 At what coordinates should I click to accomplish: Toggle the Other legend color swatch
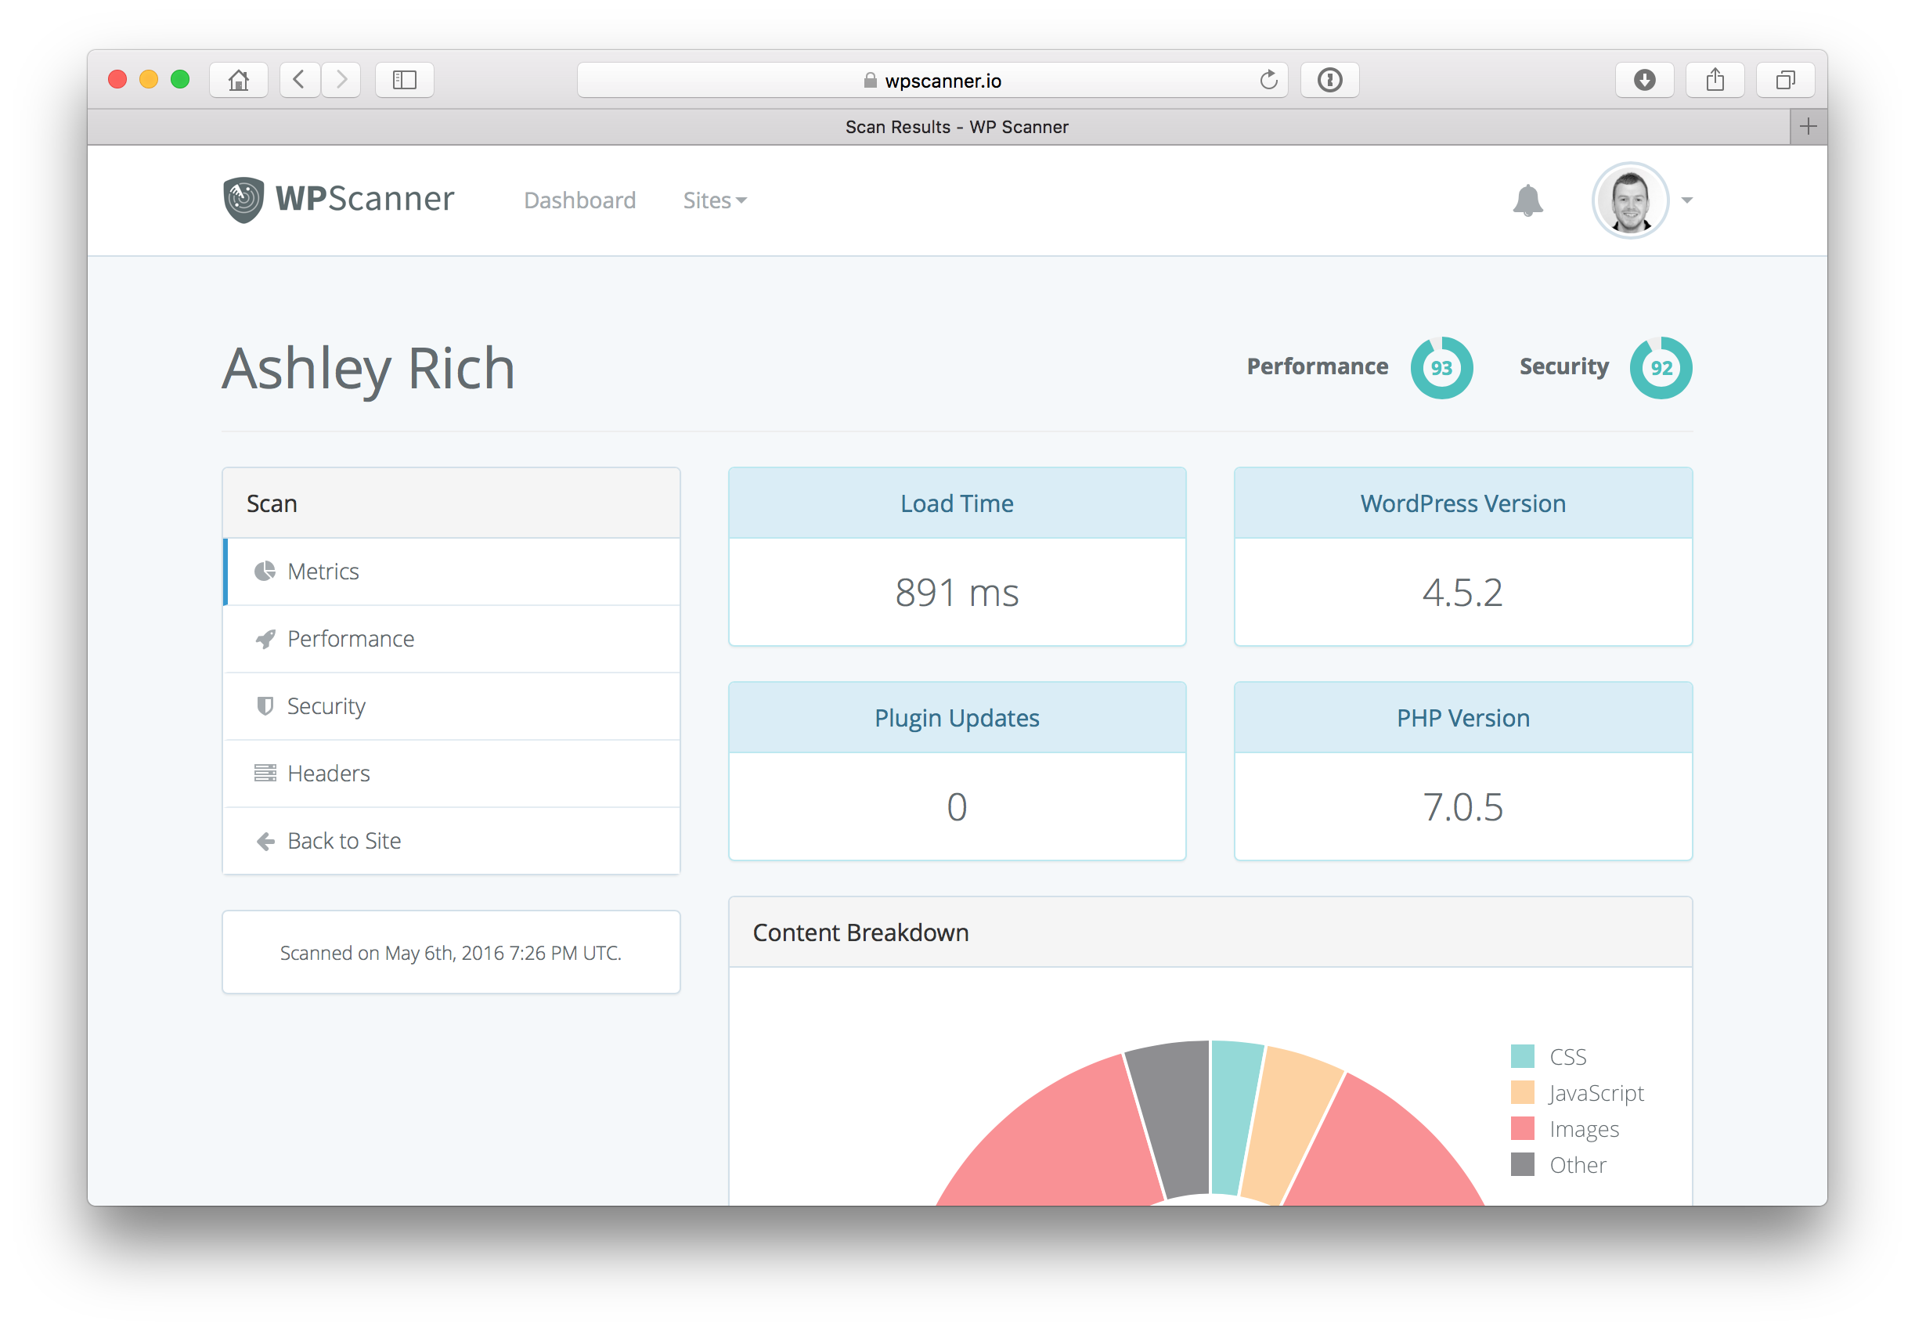[1522, 1164]
